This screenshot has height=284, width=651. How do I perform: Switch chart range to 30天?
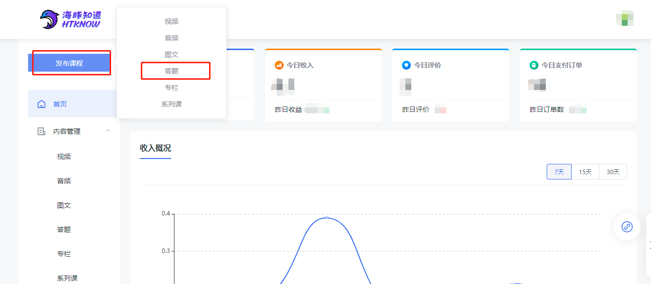tap(613, 172)
